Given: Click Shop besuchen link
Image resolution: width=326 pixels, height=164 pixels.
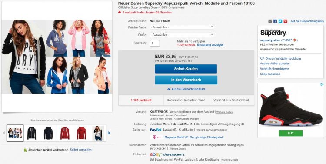Looking at the screenshot, I should tap(270, 74).
